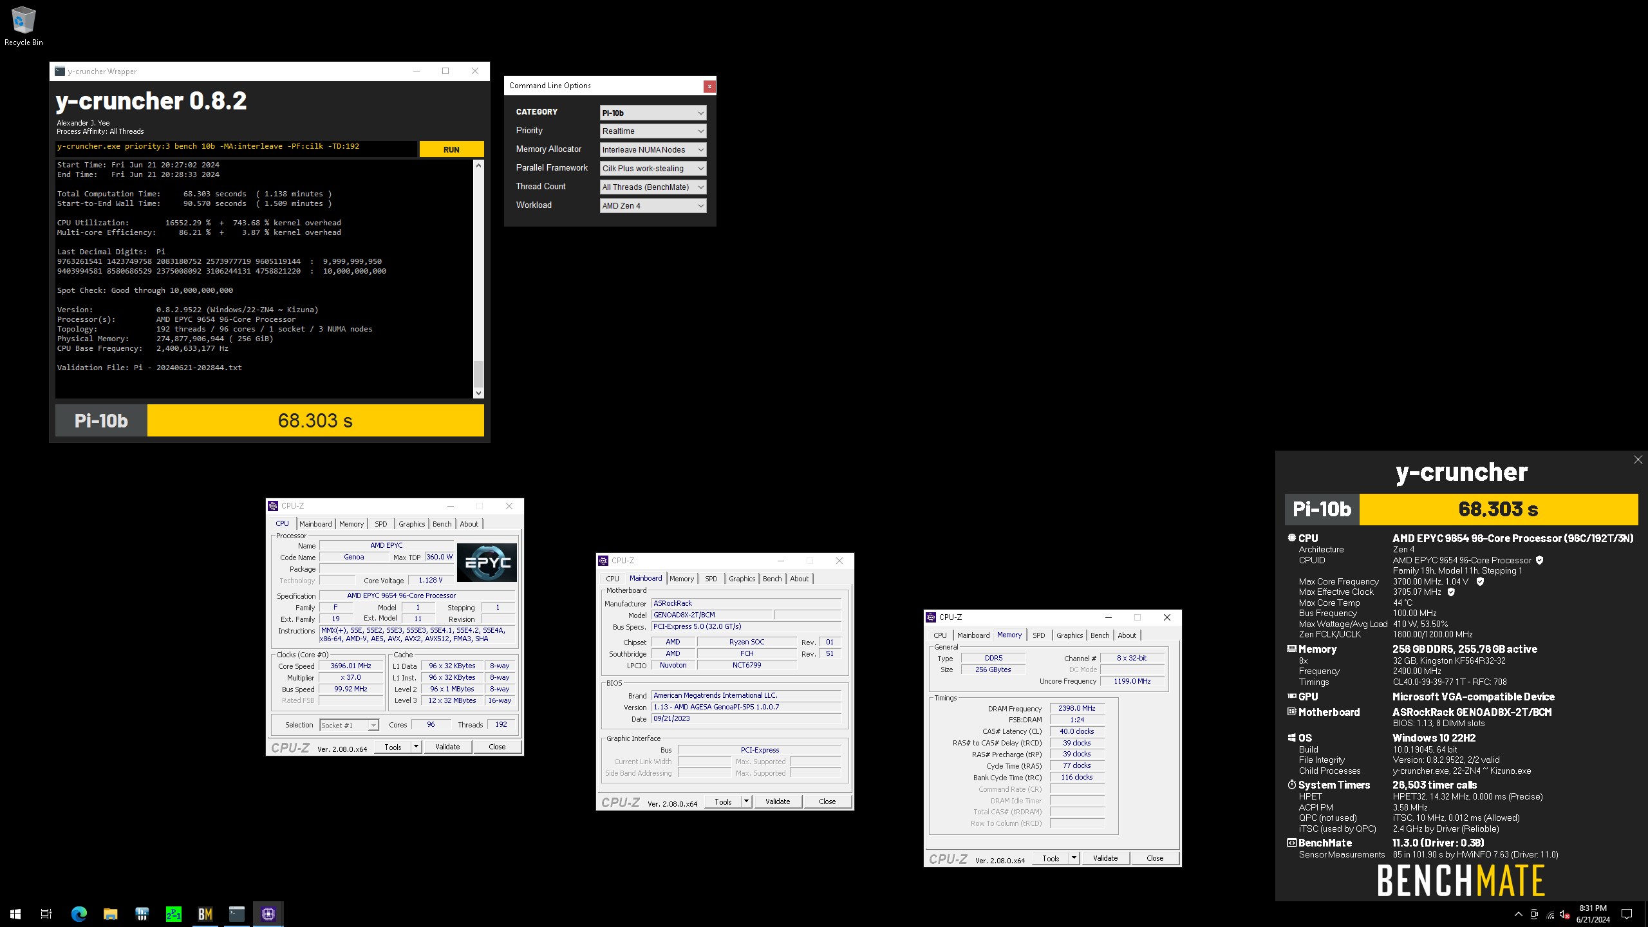This screenshot has height=927, width=1648.
Task: Click Validate in CPU-Z Mainboard window
Action: (778, 802)
